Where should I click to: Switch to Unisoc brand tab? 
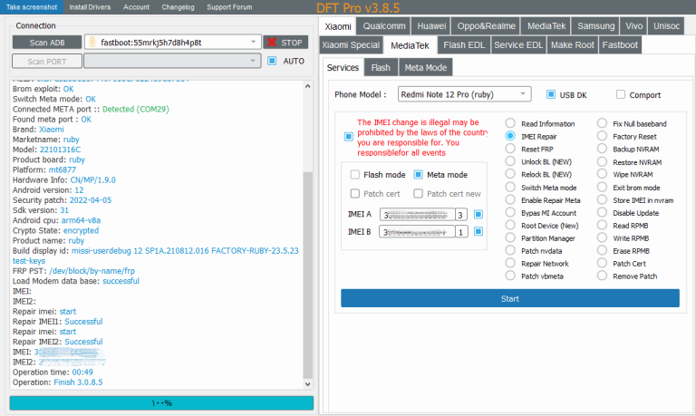coord(666,25)
